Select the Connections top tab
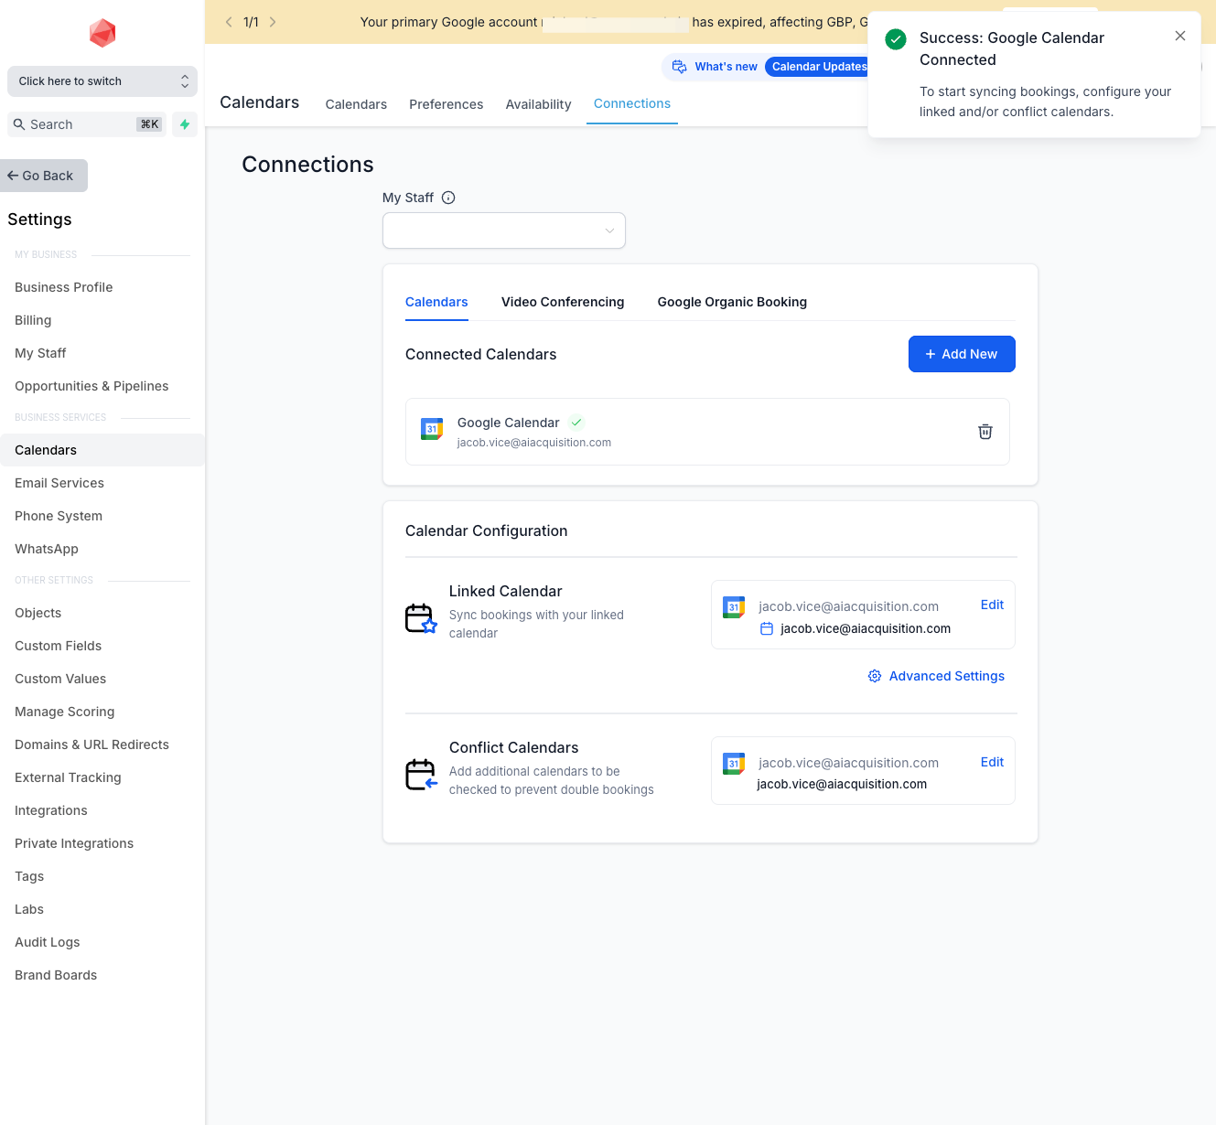This screenshot has height=1125, width=1216. click(632, 103)
